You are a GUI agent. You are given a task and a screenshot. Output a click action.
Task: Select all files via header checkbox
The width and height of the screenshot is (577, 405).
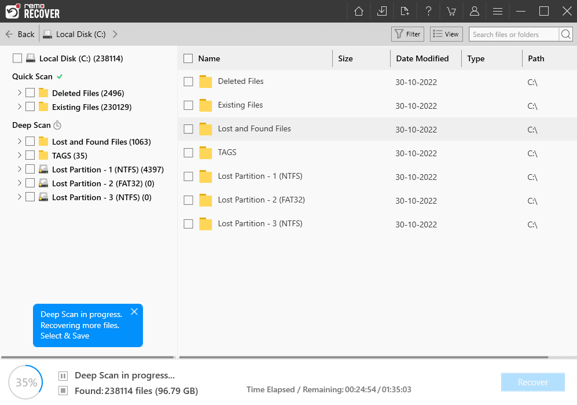[188, 58]
